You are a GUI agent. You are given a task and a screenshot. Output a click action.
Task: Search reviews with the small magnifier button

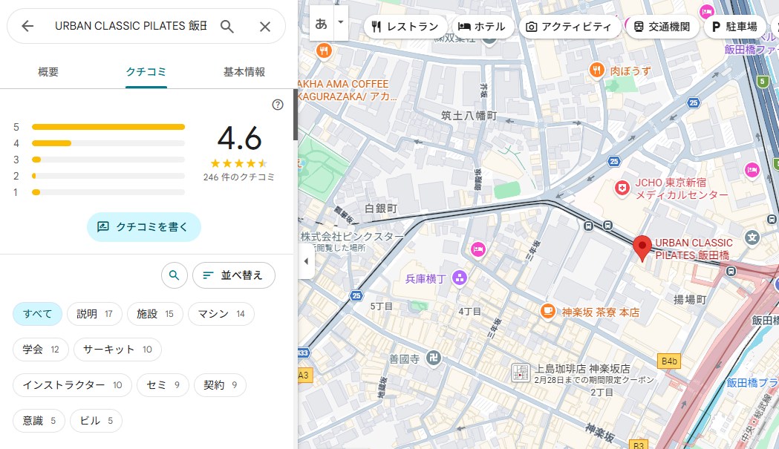coord(174,275)
